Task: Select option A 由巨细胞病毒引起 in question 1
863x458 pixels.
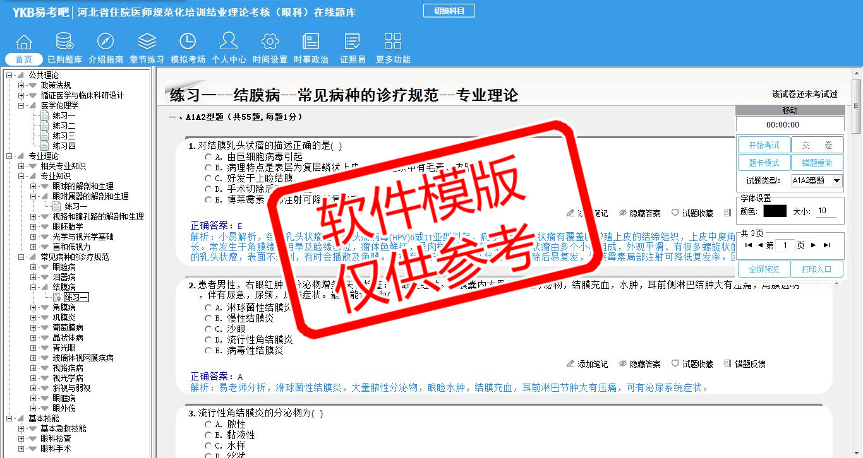Action: (208, 157)
